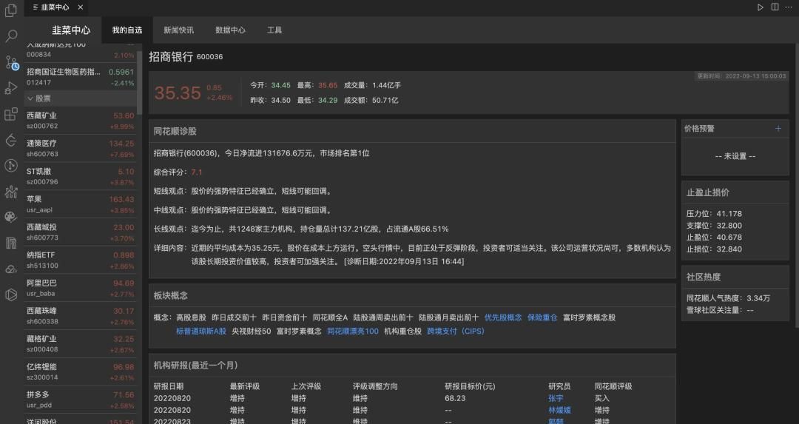Close the 韭菜中心 editor tab
This screenshot has height=424, width=799.
[80, 7]
